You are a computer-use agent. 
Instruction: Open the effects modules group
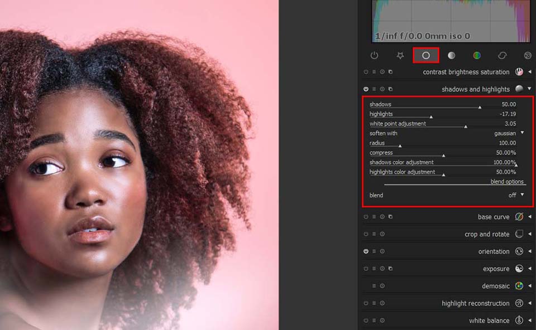click(x=527, y=55)
